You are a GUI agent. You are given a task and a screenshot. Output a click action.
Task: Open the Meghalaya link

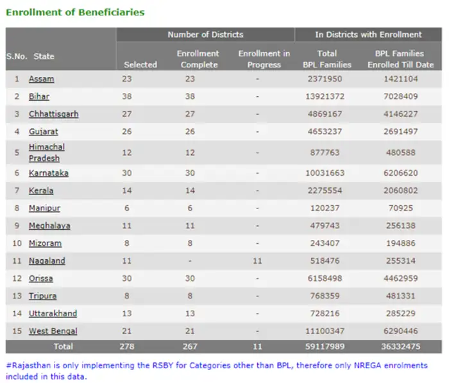tap(49, 226)
